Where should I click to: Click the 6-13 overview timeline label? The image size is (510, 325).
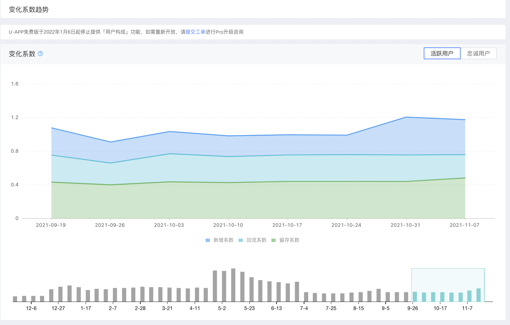(277, 308)
